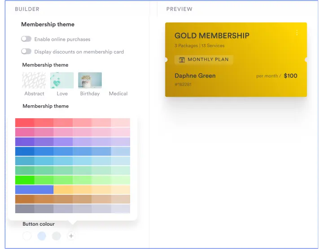Image resolution: width=323 pixels, height=249 pixels.
Task: Click the PREVIEW panel heading
Action: (x=179, y=9)
